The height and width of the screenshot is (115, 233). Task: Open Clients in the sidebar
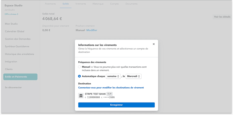pyautogui.click(x=9, y=69)
